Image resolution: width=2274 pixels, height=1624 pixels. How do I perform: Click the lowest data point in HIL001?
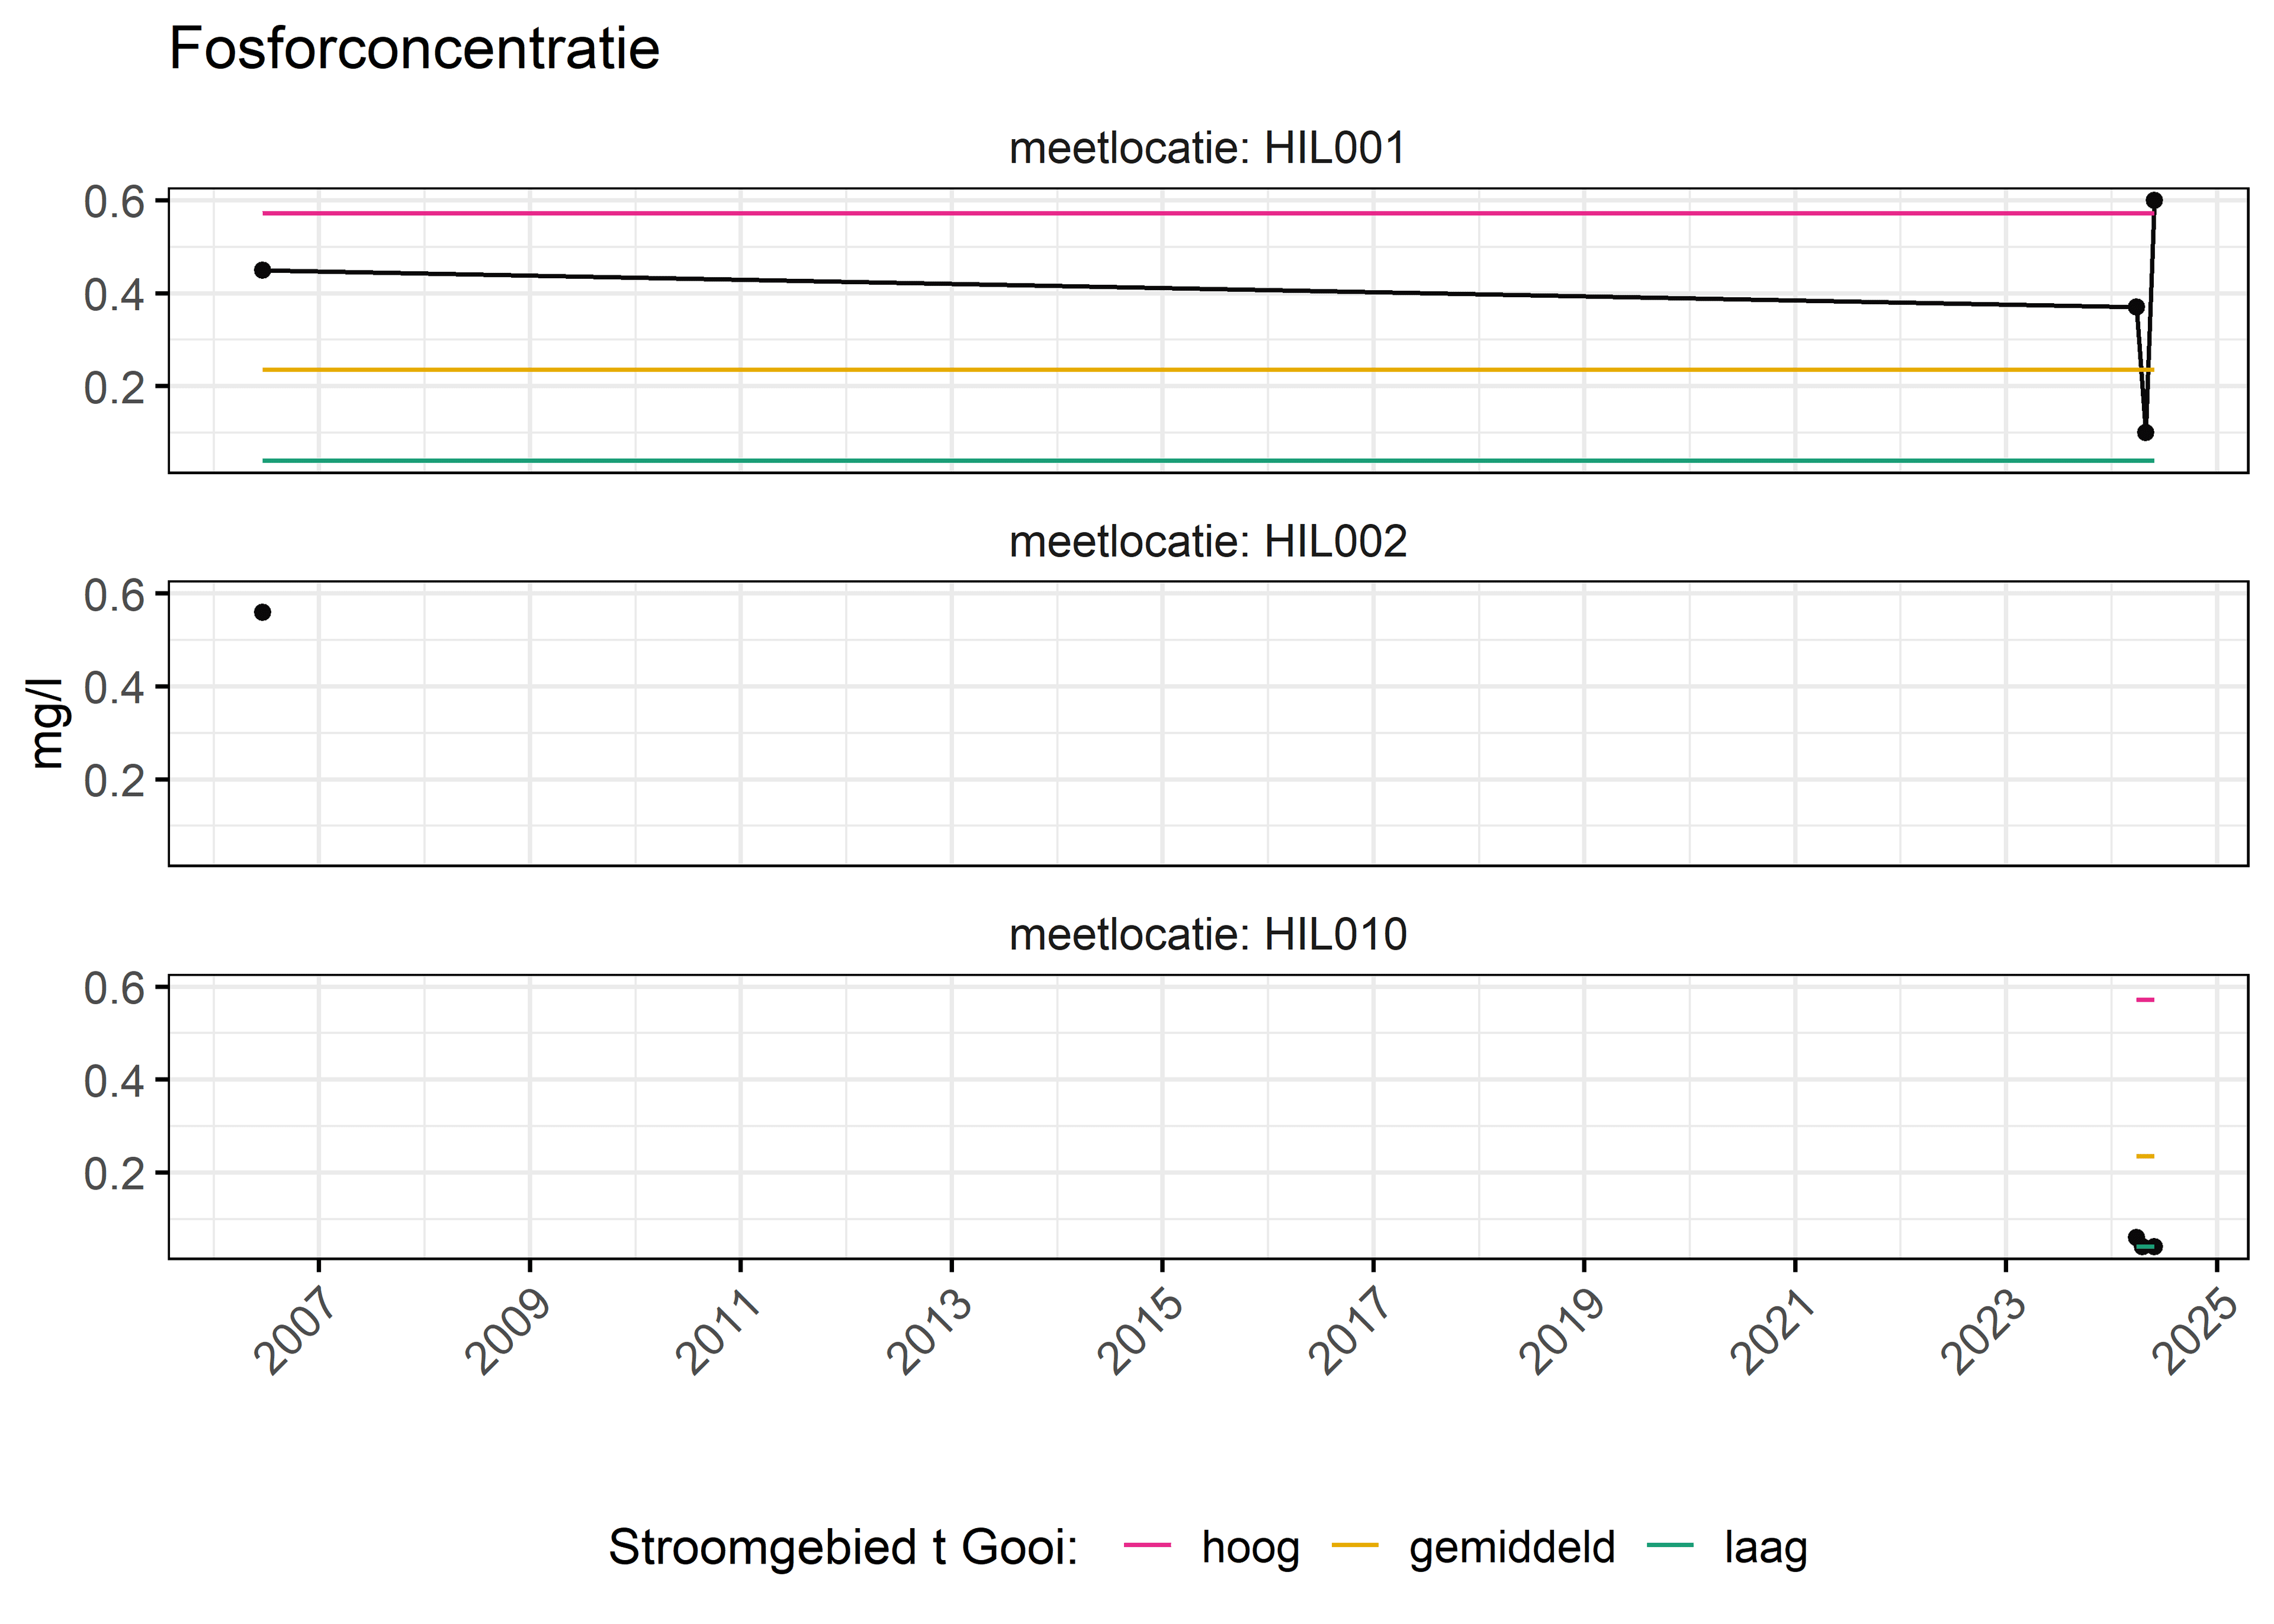point(2145,432)
